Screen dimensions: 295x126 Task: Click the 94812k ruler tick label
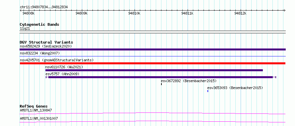coord(241,13)
